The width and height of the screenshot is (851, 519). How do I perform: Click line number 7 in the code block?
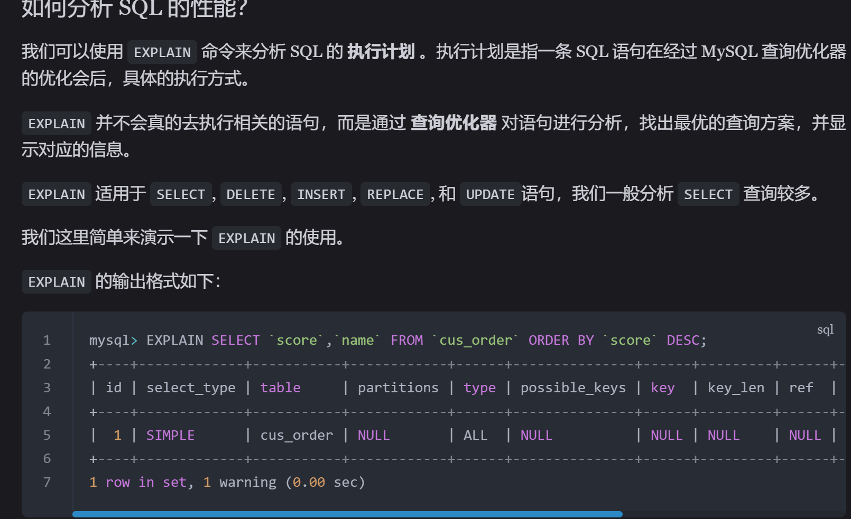47,482
